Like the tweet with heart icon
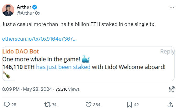The image size is (176, 110). coord(88,105)
